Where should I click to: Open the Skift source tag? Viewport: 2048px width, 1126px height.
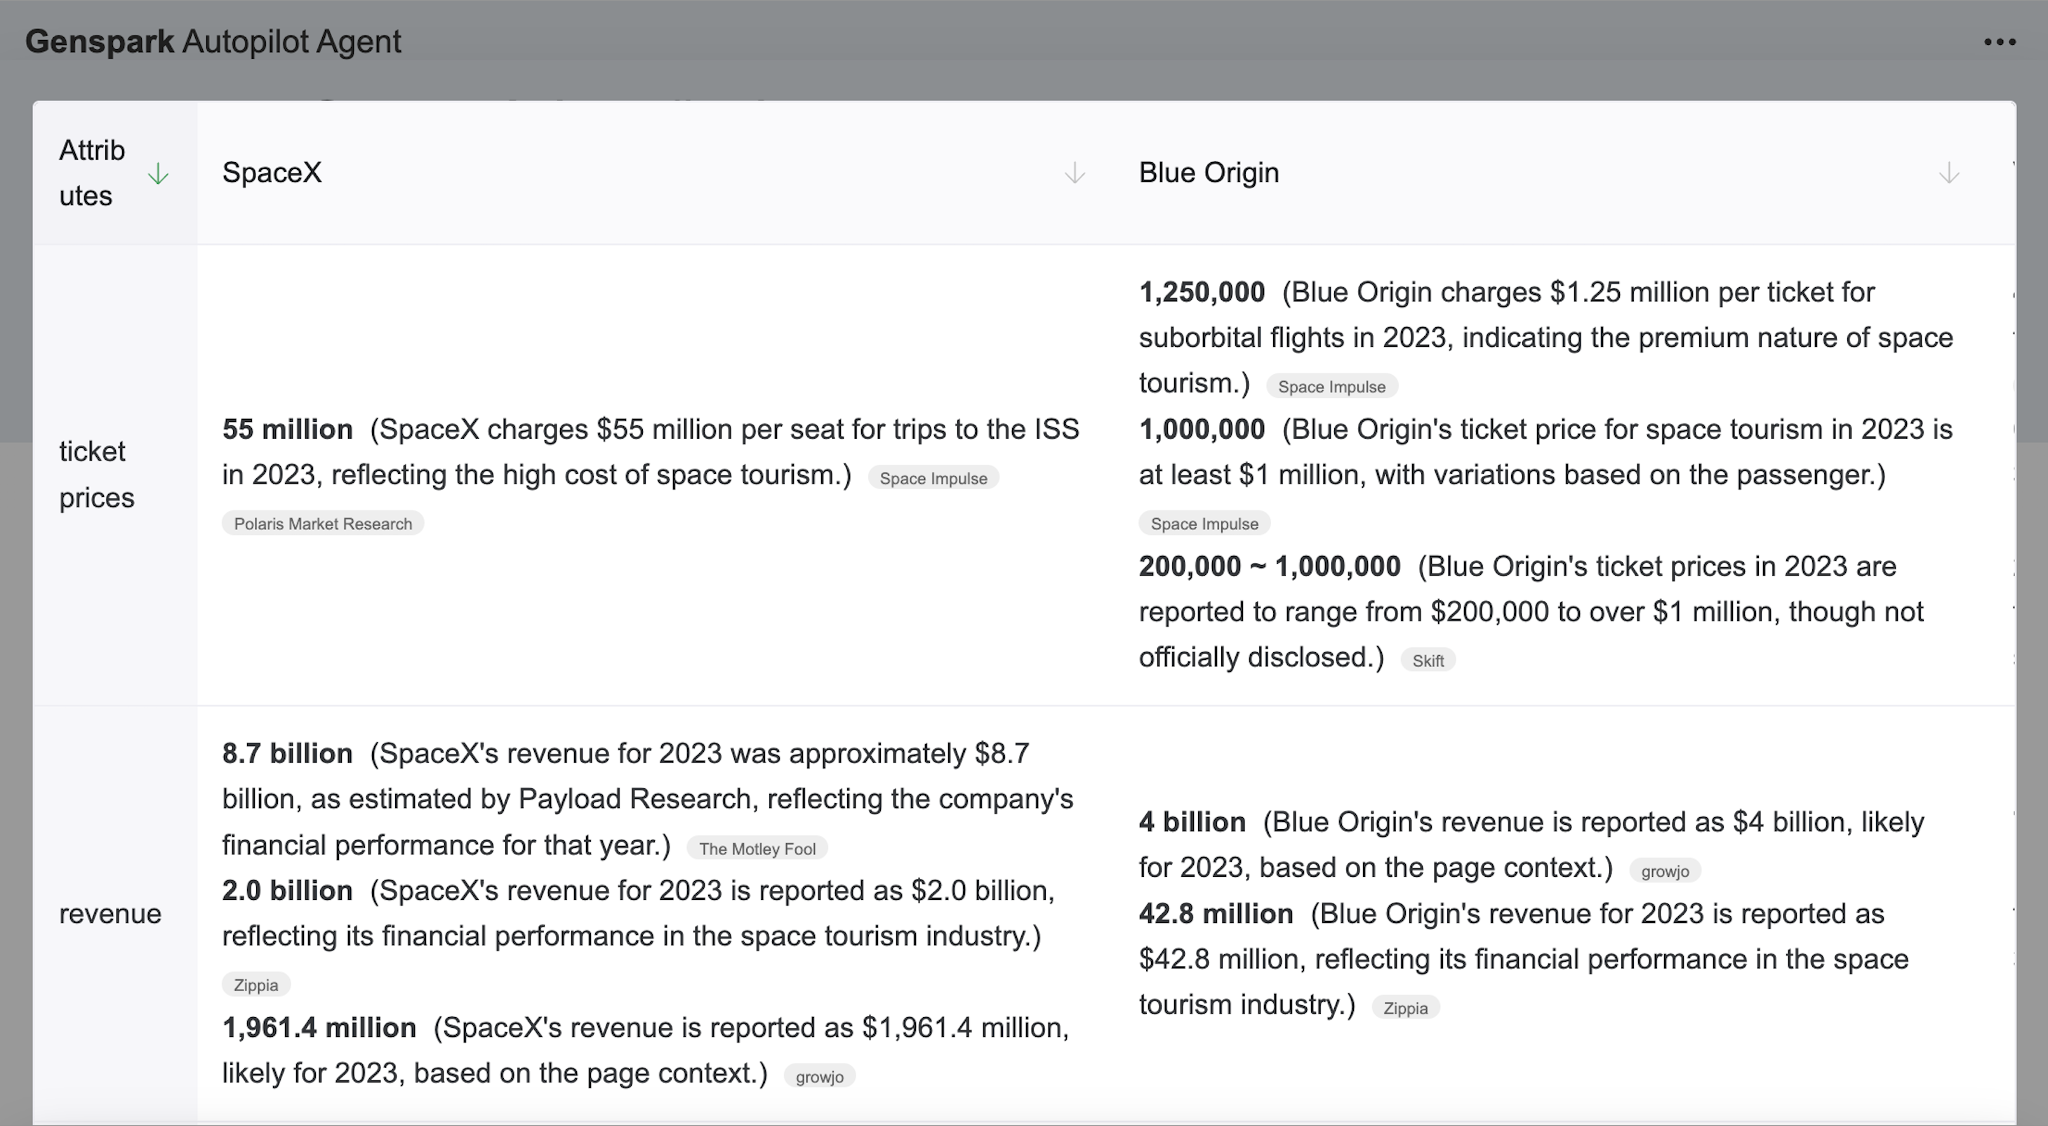tap(1429, 658)
